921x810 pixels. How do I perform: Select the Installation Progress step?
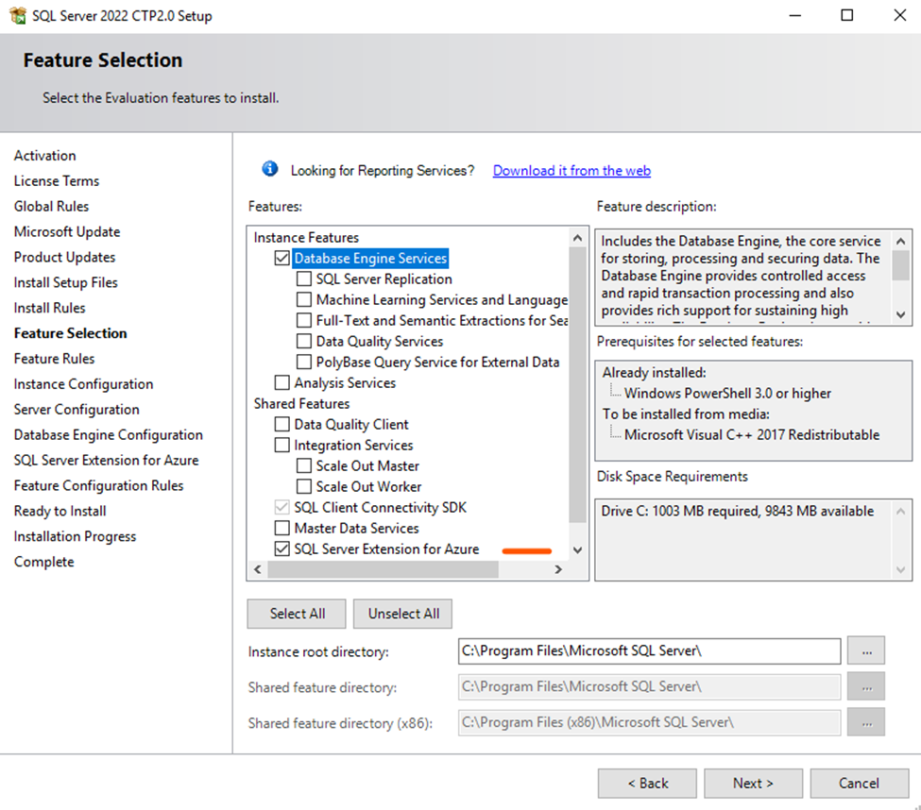(x=75, y=536)
